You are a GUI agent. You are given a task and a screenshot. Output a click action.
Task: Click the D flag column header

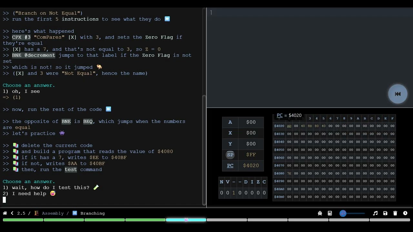[x=246, y=182]
